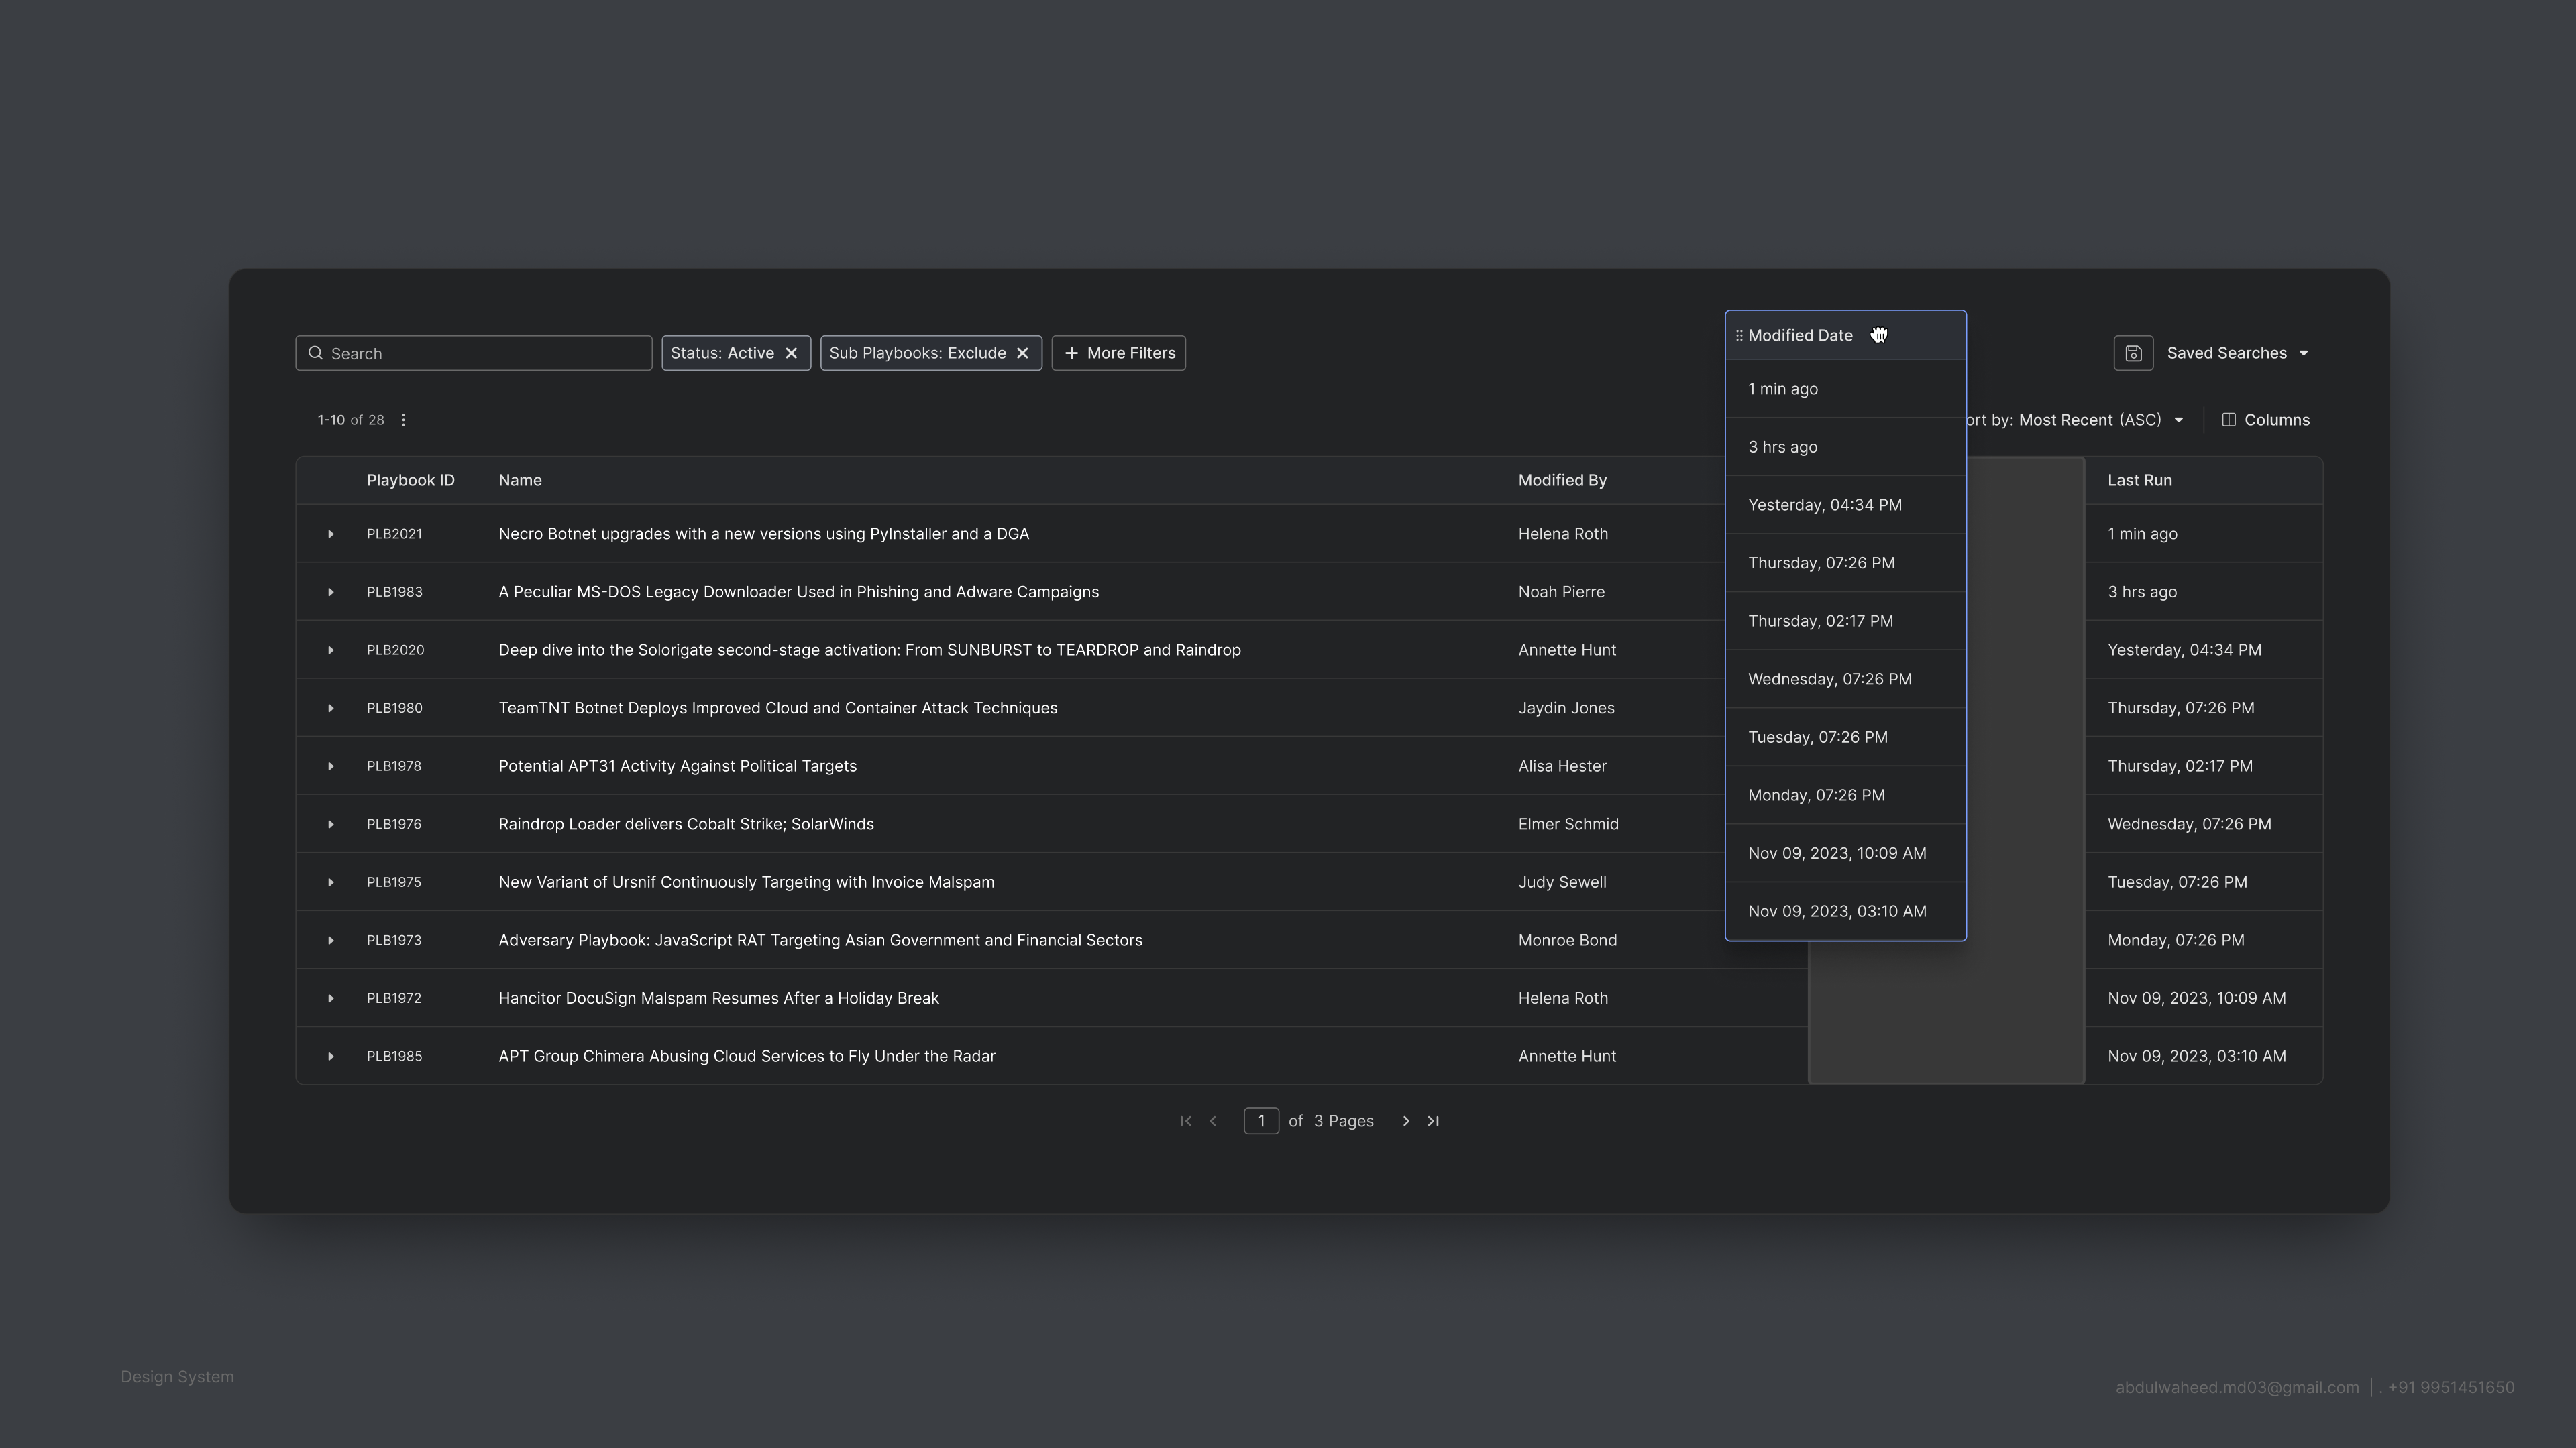This screenshot has height=1448, width=2576.
Task: Expand row PLB1972
Action: coord(330,998)
